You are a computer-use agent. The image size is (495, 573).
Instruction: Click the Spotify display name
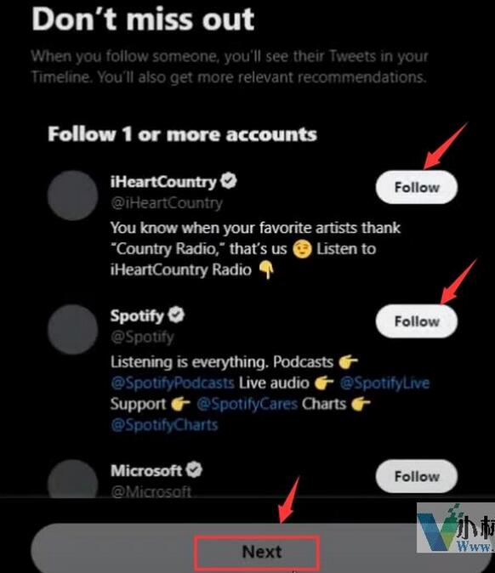pos(137,315)
